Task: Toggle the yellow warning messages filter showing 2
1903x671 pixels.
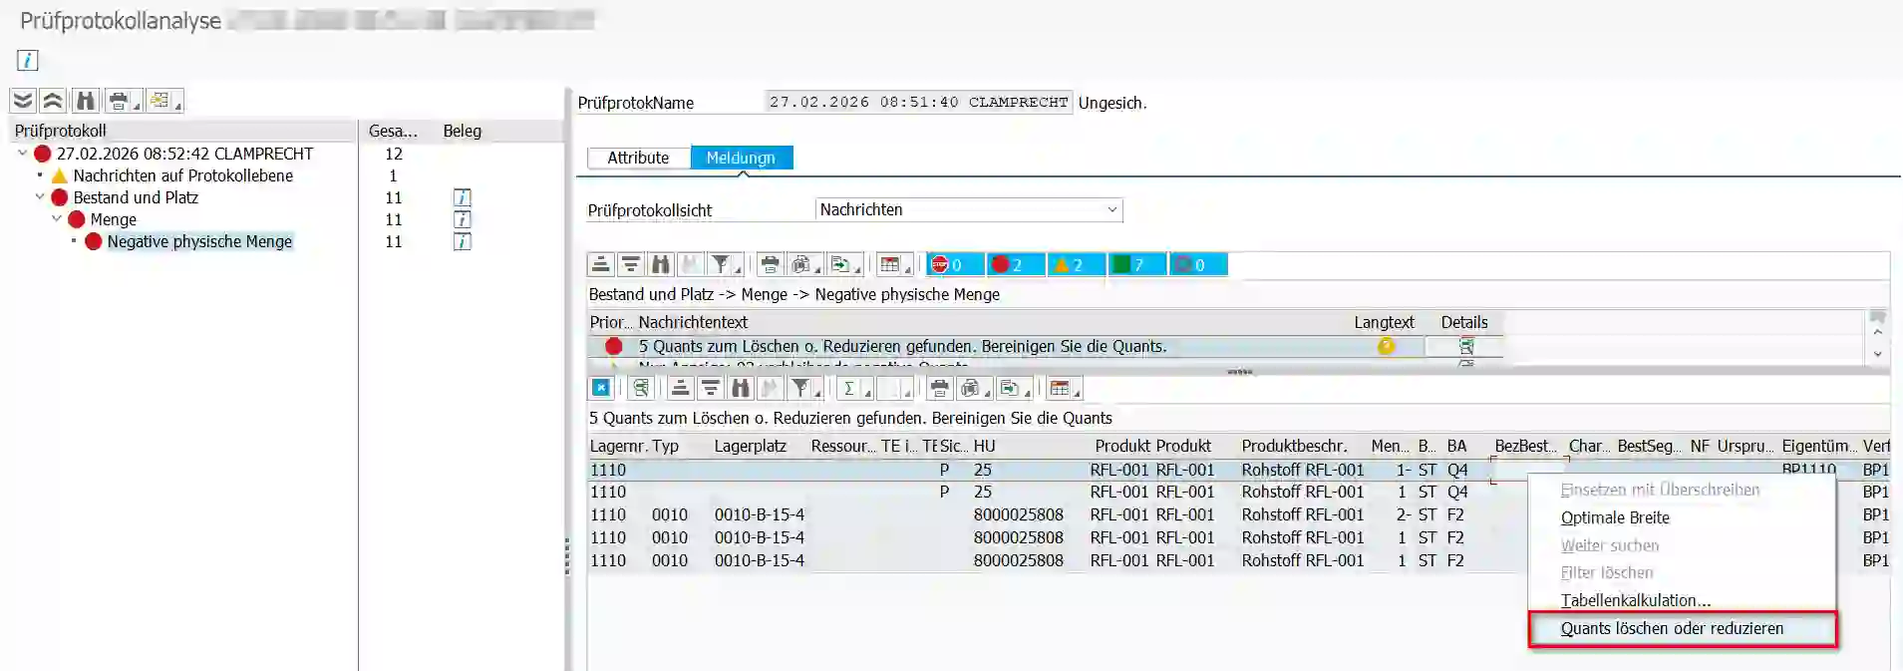Action: coord(1076,265)
